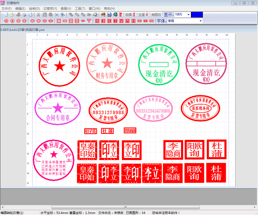This screenshot has height=215, width=258.
Task: Open the 显示 zoom percentage dropdown
Action: (187, 15)
